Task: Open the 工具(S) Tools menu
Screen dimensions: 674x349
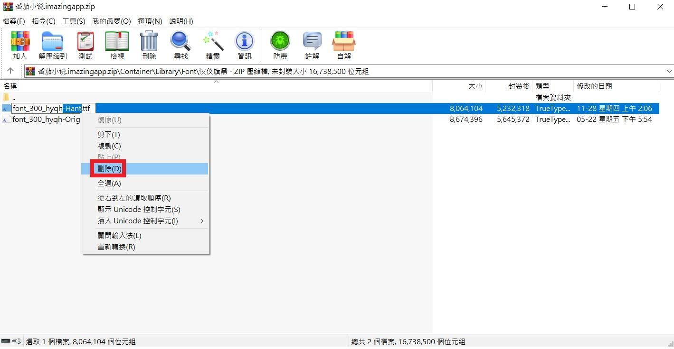Action: click(74, 21)
